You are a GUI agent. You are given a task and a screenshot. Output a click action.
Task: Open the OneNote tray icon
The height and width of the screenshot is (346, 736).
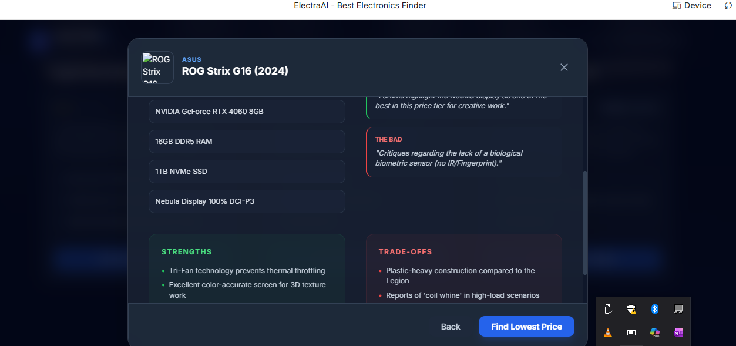tap(678, 332)
